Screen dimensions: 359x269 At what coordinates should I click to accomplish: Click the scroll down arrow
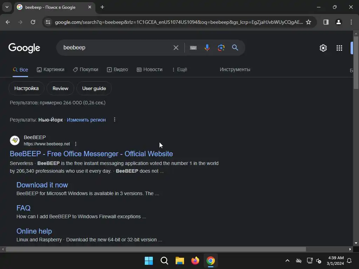[356, 243]
